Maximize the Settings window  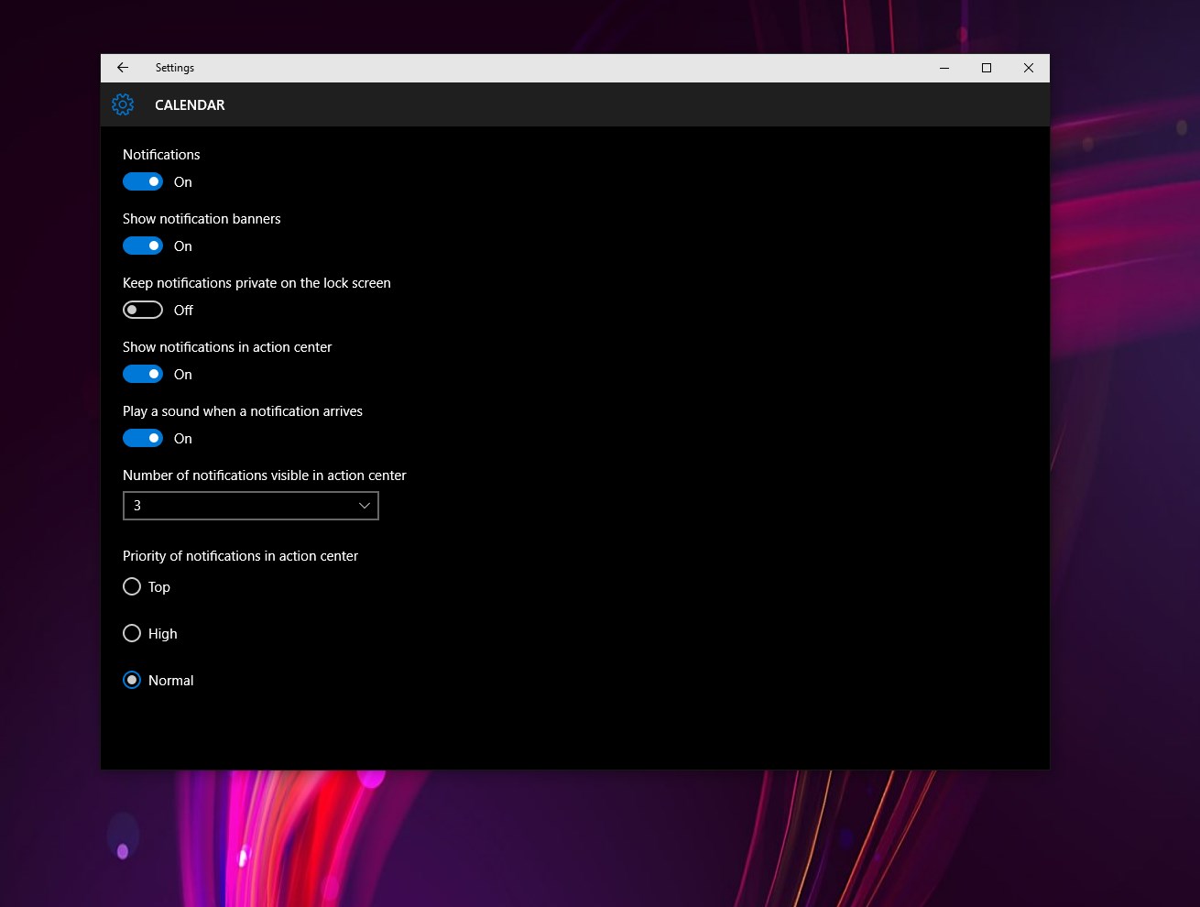[987, 68]
